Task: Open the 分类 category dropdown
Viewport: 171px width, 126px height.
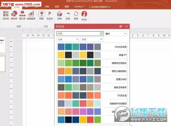Action: click(x=68, y=39)
